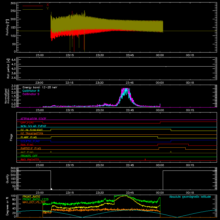Click the yellow FRONT_RATIO legend label

[31, 197]
